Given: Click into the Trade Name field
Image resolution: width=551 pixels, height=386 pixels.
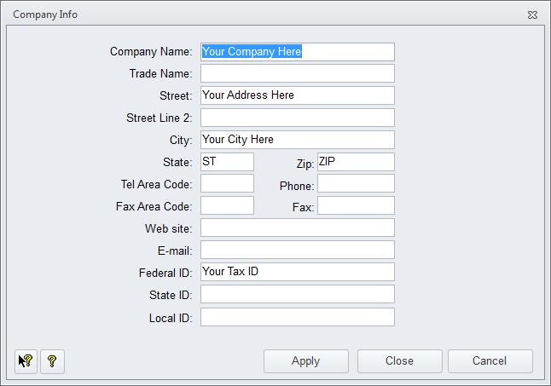Looking at the screenshot, I should (x=297, y=74).
